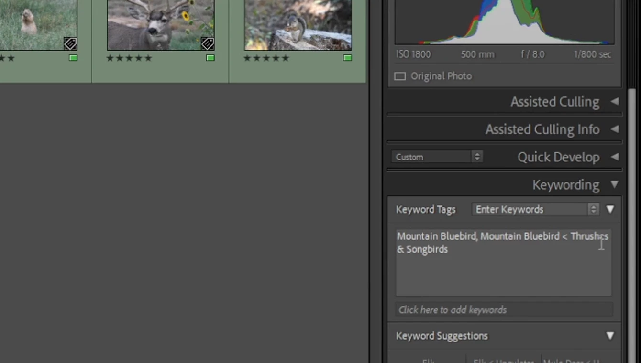Click the histogram graph
641x363 pixels.
coord(505,22)
